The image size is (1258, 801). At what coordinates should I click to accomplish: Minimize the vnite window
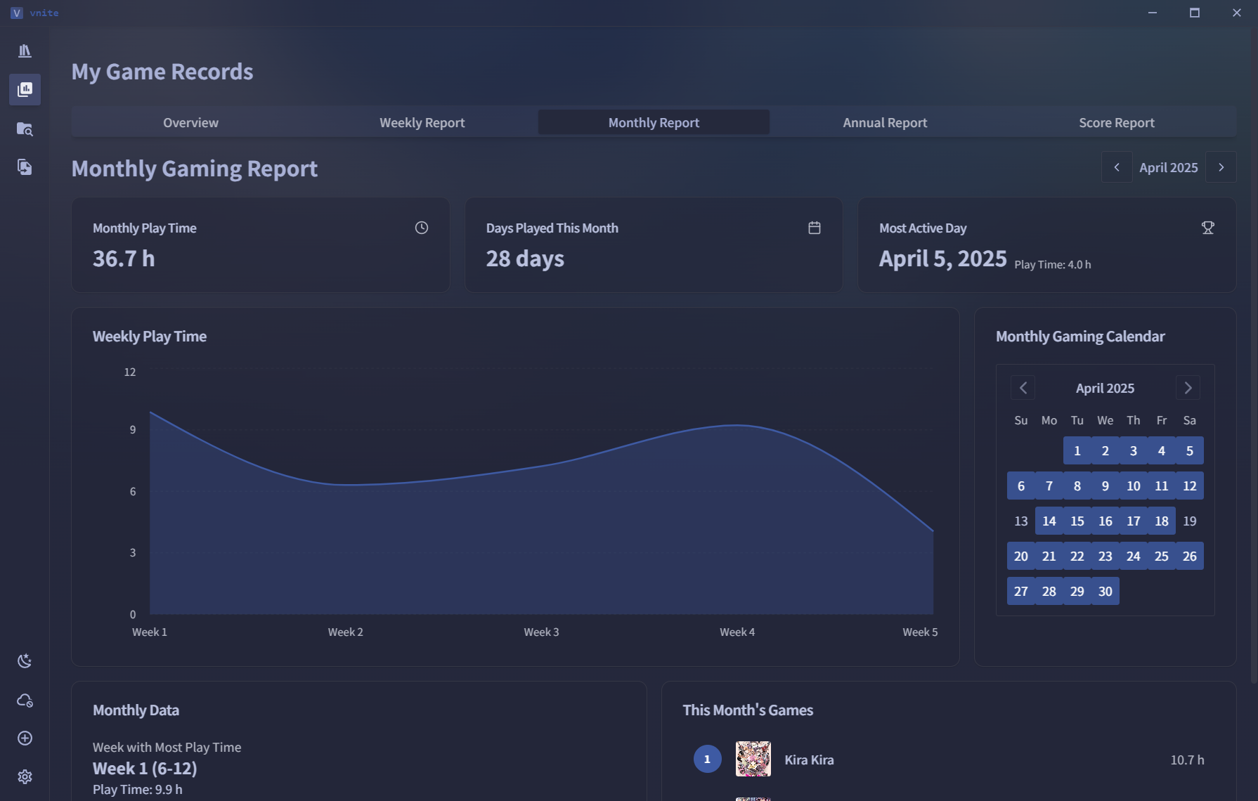(x=1153, y=13)
